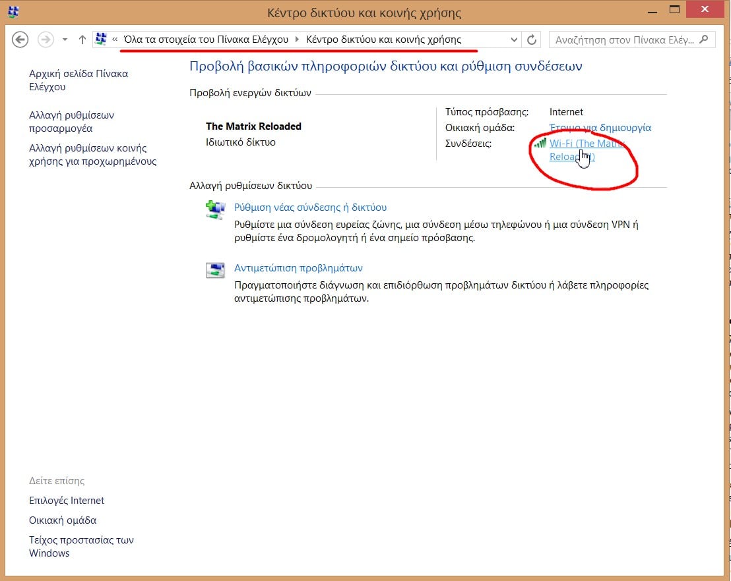731x581 pixels.
Task: Go up one level with the Up arrow
Action: pos(82,40)
